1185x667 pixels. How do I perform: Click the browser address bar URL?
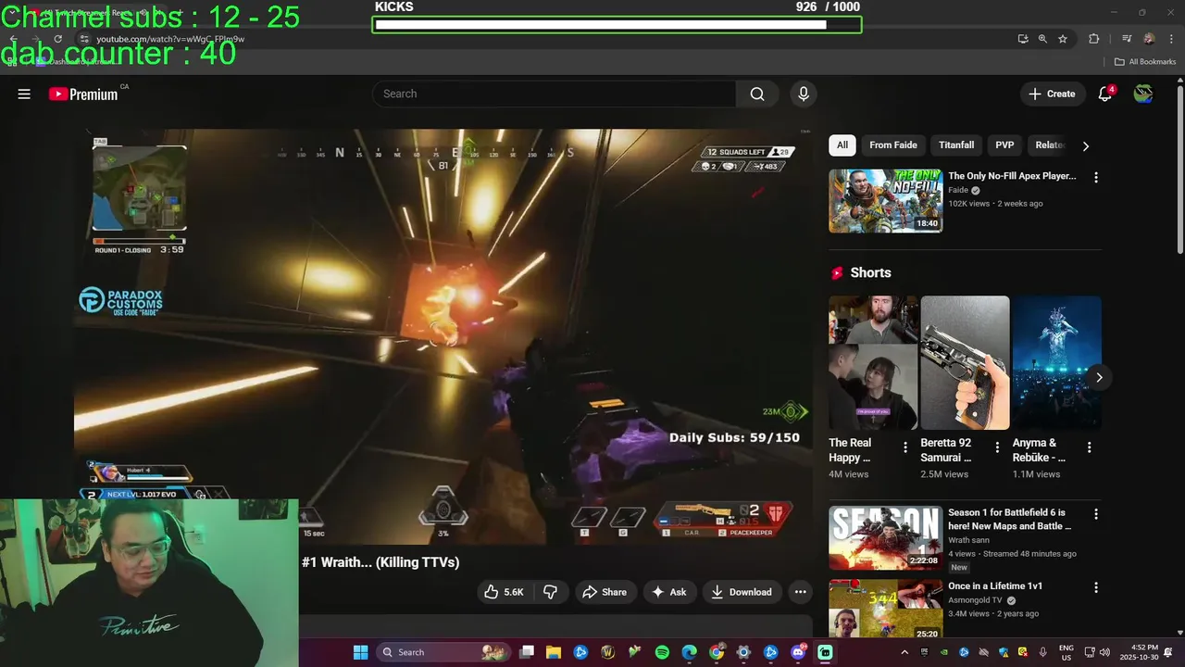pos(170,39)
